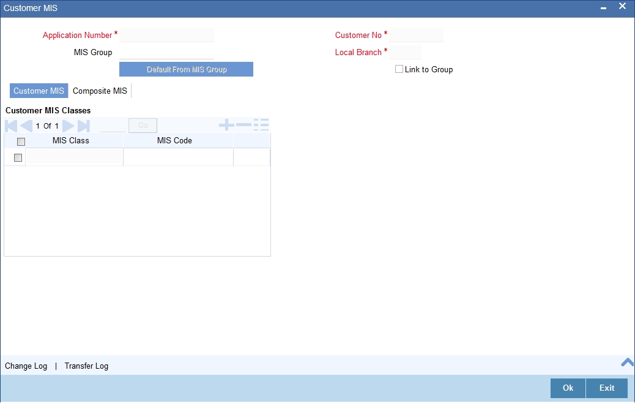Focus the Application Number field
The height and width of the screenshot is (403, 635).
tap(166, 36)
